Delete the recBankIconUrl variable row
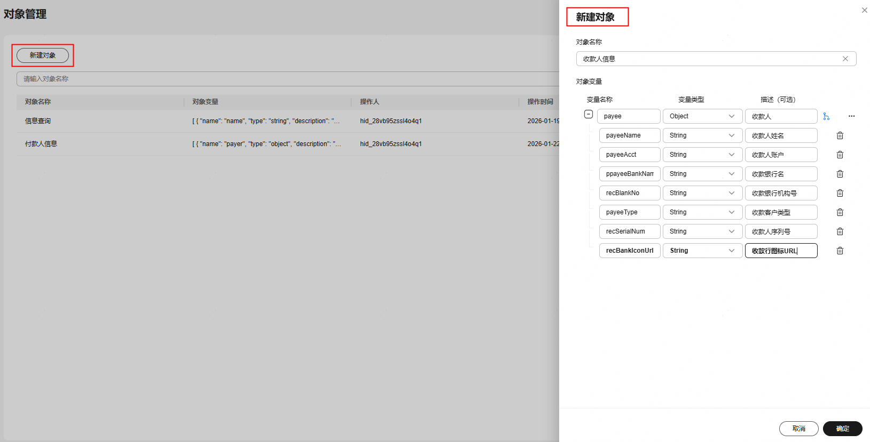Viewport: 870px width, 442px height. pyautogui.click(x=840, y=251)
